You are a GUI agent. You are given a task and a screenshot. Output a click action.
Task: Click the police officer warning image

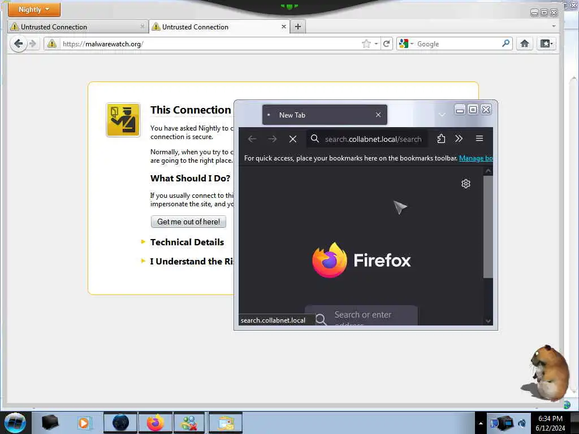point(123,120)
